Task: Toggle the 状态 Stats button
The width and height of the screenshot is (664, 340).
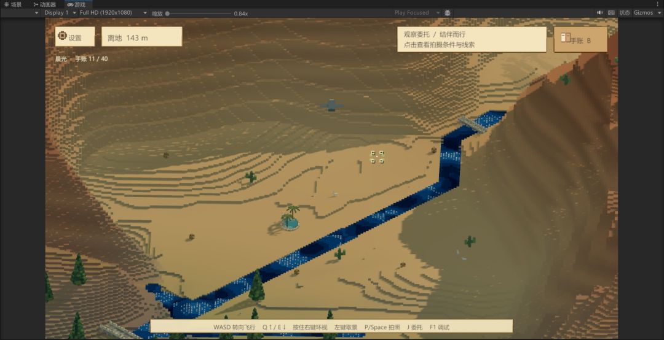Action: click(625, 13)
